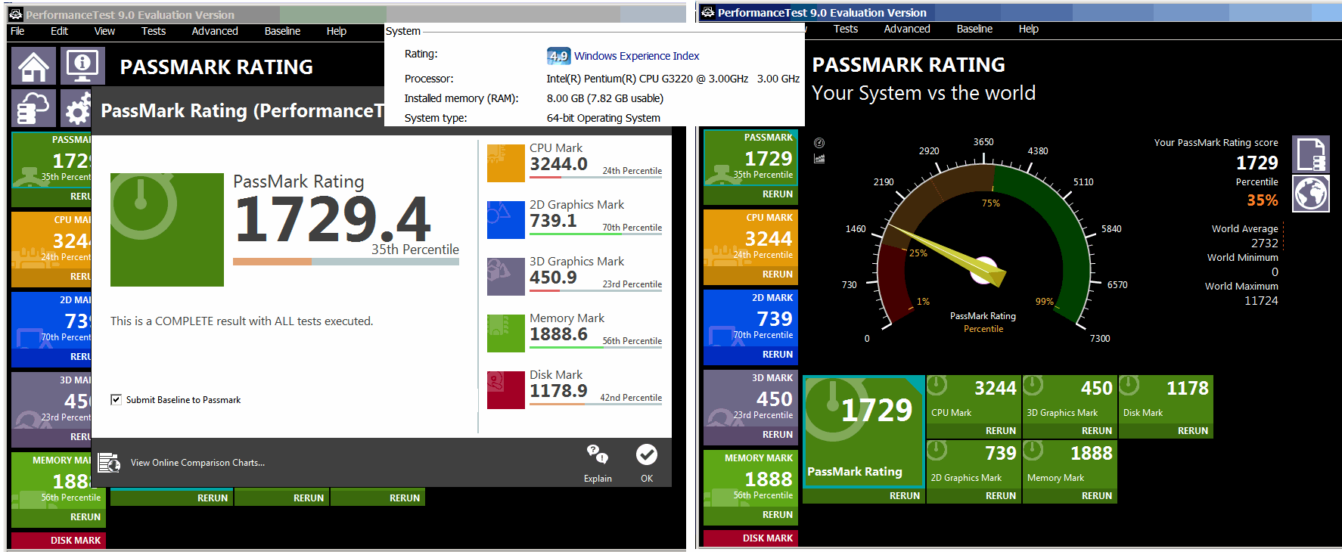
Task: Click the OK checkmark icon
Action: [647, 454]
